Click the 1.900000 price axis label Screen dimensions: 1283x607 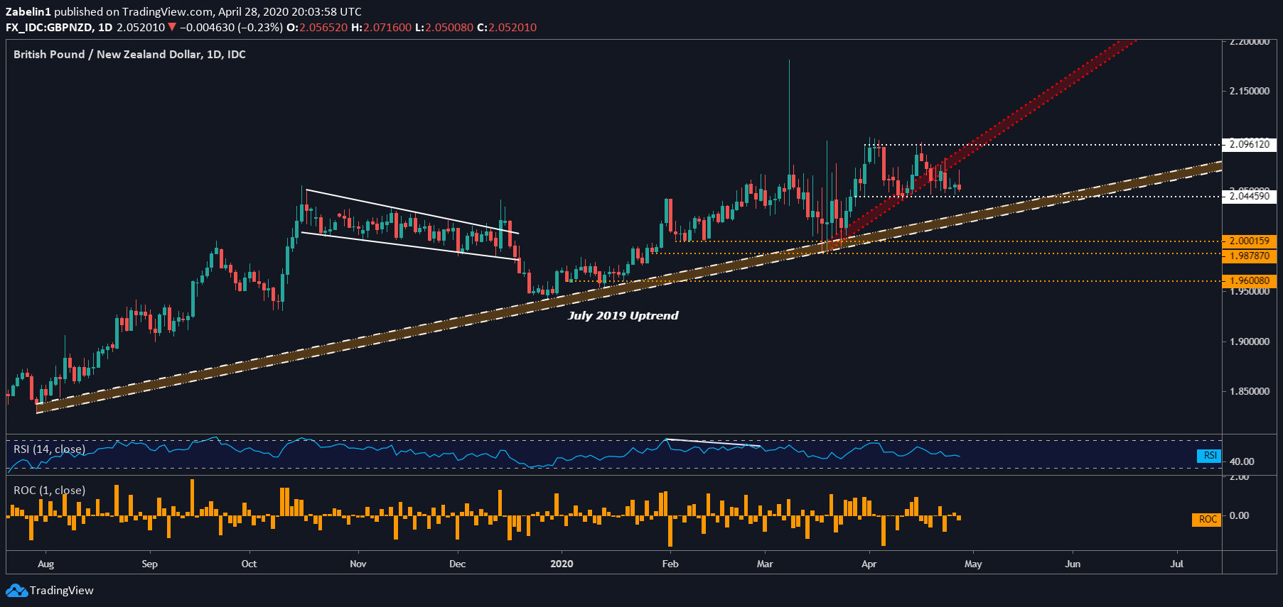1250,341
